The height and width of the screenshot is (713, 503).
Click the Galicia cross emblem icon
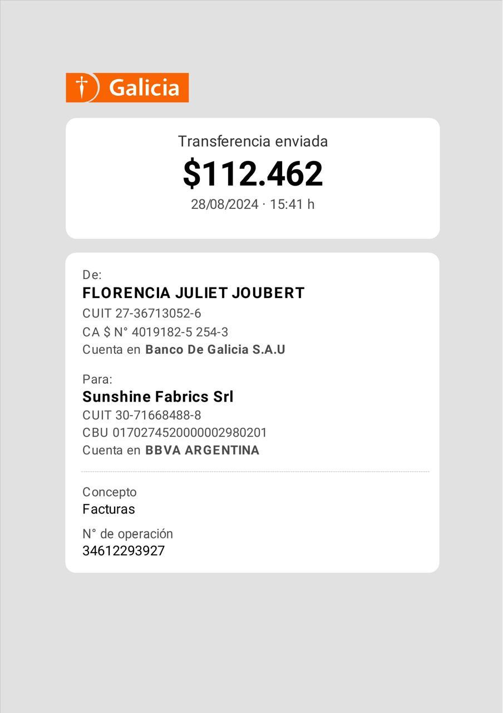click(82, 87)
